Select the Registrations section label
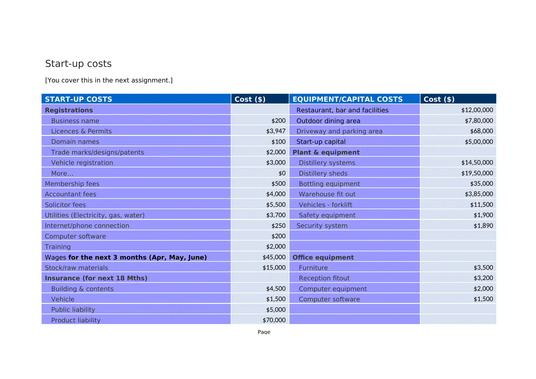 69,110
